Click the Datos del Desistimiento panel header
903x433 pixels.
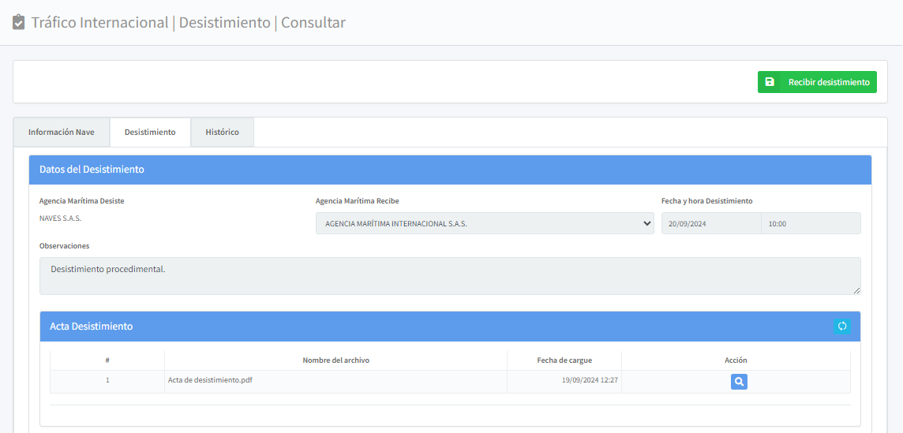click(x=450, y=170)
